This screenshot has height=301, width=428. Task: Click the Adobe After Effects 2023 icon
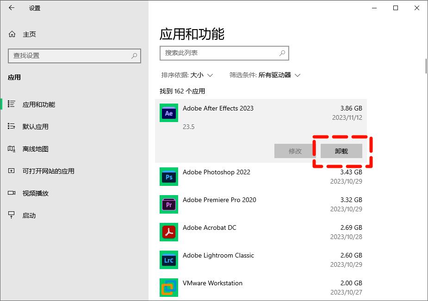169,113
